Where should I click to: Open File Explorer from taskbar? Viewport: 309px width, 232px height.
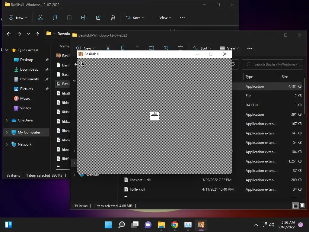[x=161, y=225]
